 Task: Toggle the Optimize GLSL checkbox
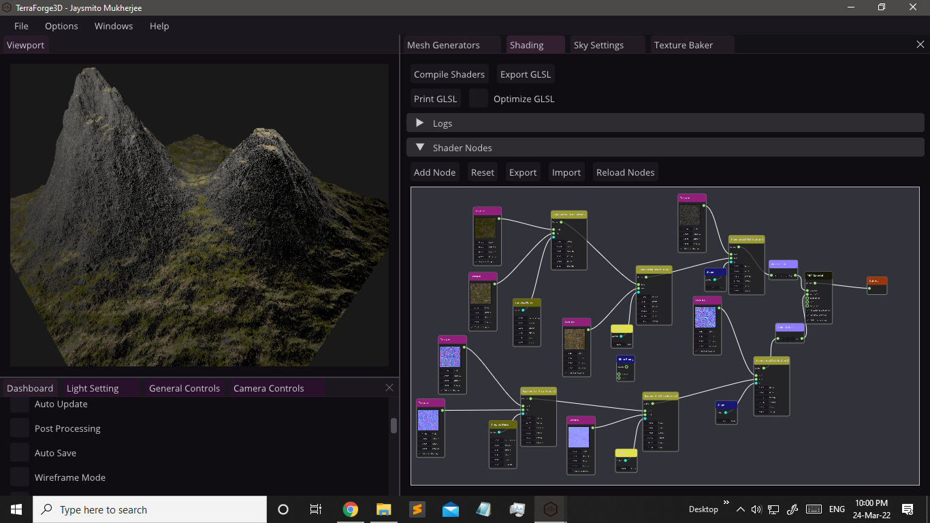click(479, 99)
